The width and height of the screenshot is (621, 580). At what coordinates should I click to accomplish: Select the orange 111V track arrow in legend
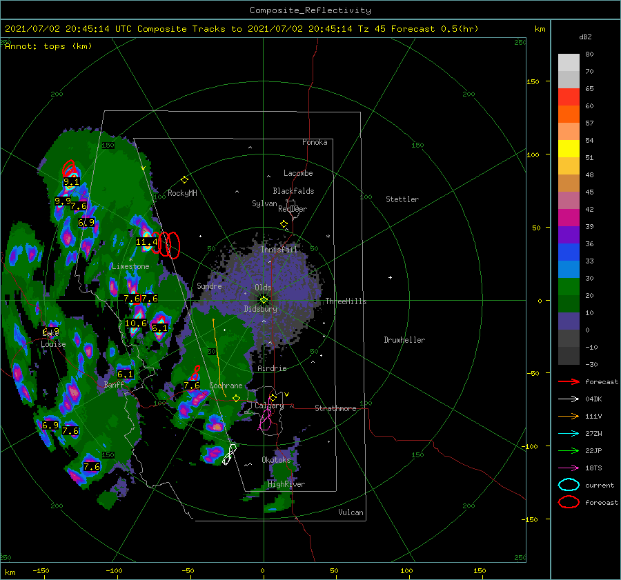[569, 416]
